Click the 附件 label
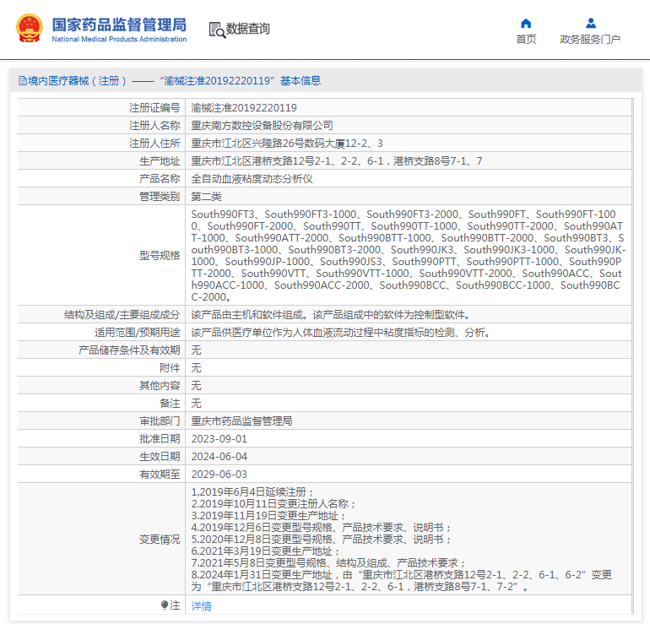 click(x=170, y=368)
